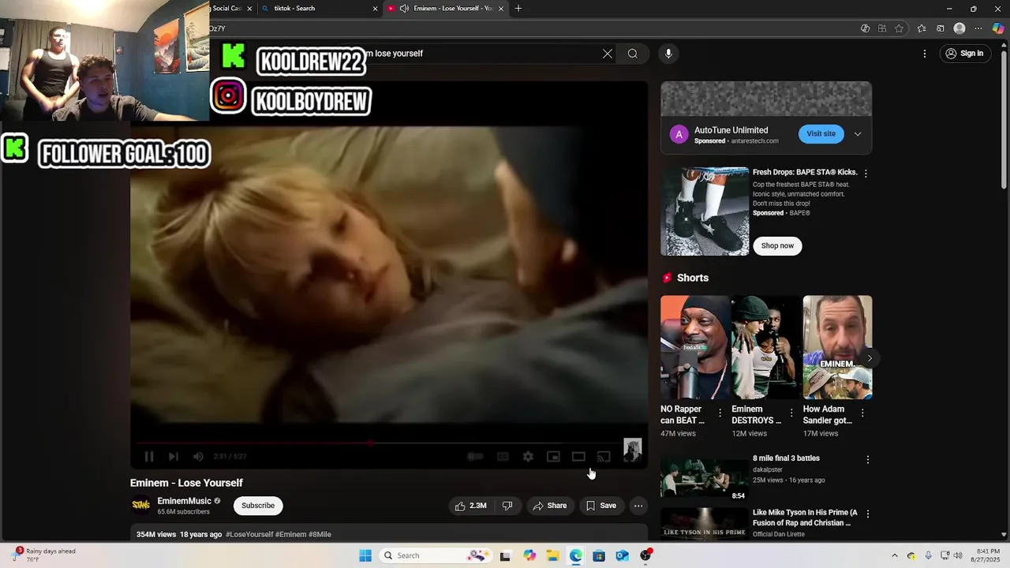Image resolution: width=1010 pixels, height=568 pixels.
Task: Open a new browser tab
Action: [x=518, y=9]
